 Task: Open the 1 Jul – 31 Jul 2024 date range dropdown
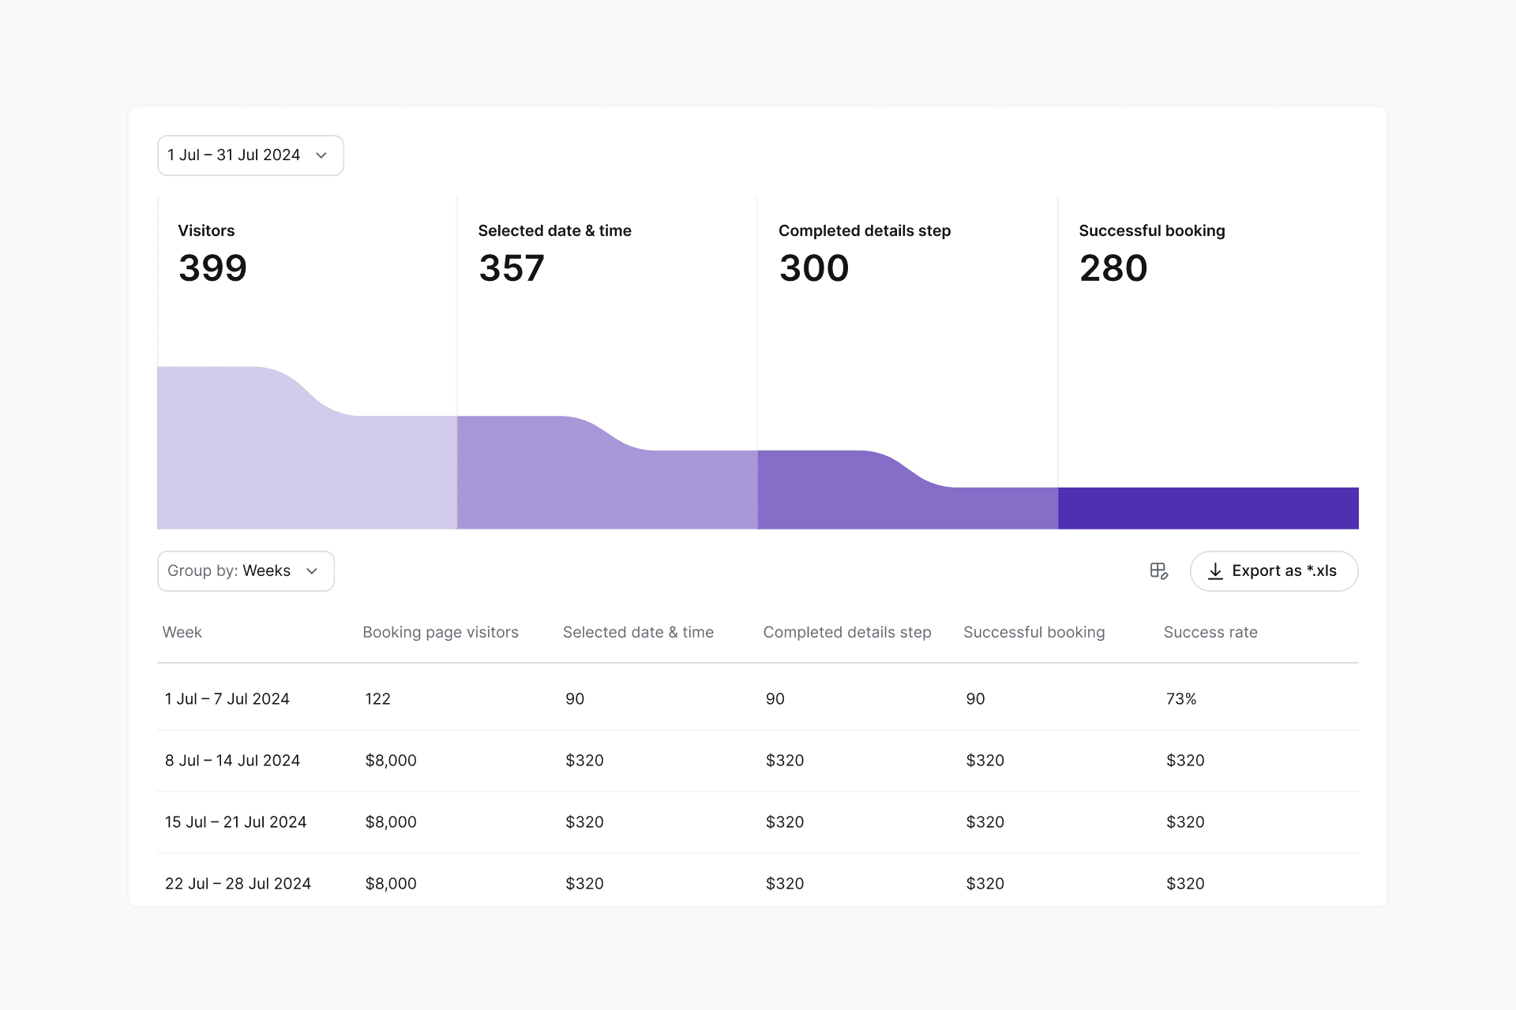click(250, 155)
